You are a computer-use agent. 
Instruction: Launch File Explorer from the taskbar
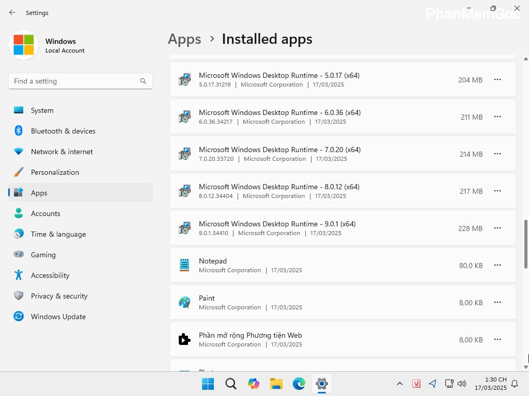276,384
